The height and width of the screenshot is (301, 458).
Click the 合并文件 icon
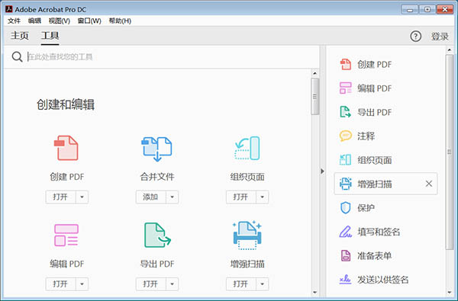(x=156, y=149)
